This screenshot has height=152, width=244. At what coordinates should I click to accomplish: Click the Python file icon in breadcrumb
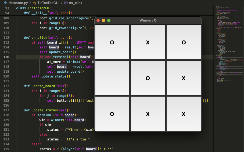pos(5,3)
